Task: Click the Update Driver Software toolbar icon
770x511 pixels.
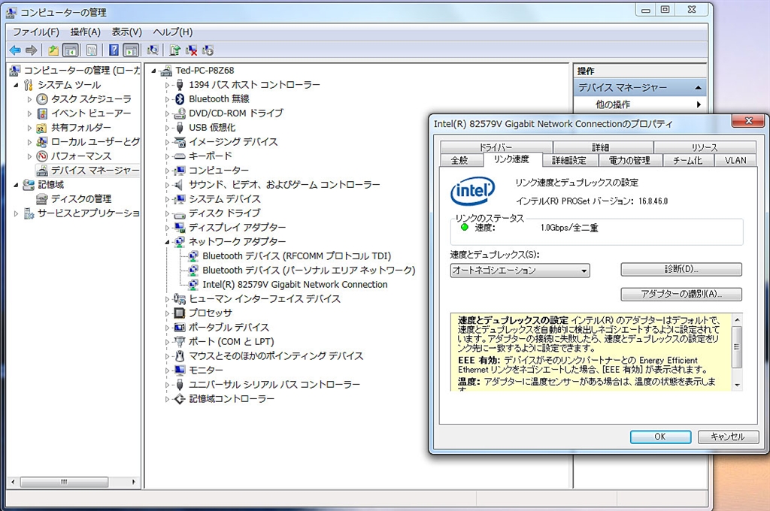Action: [174, 50]
